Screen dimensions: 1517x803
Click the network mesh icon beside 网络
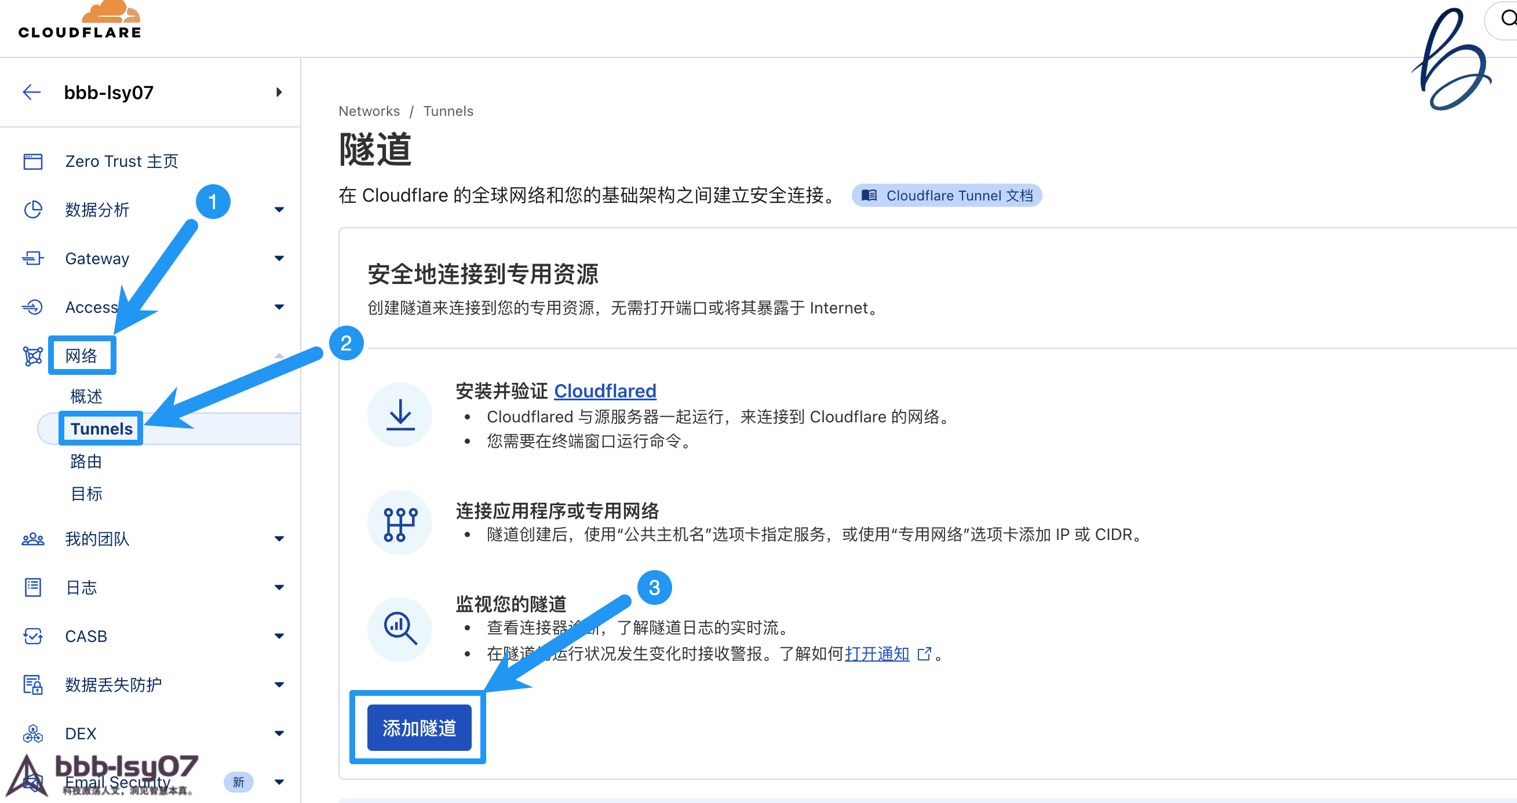(x=33, y=356)
